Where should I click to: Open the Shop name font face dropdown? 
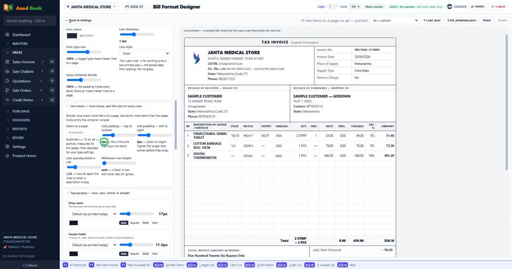(x=93, y=214)
